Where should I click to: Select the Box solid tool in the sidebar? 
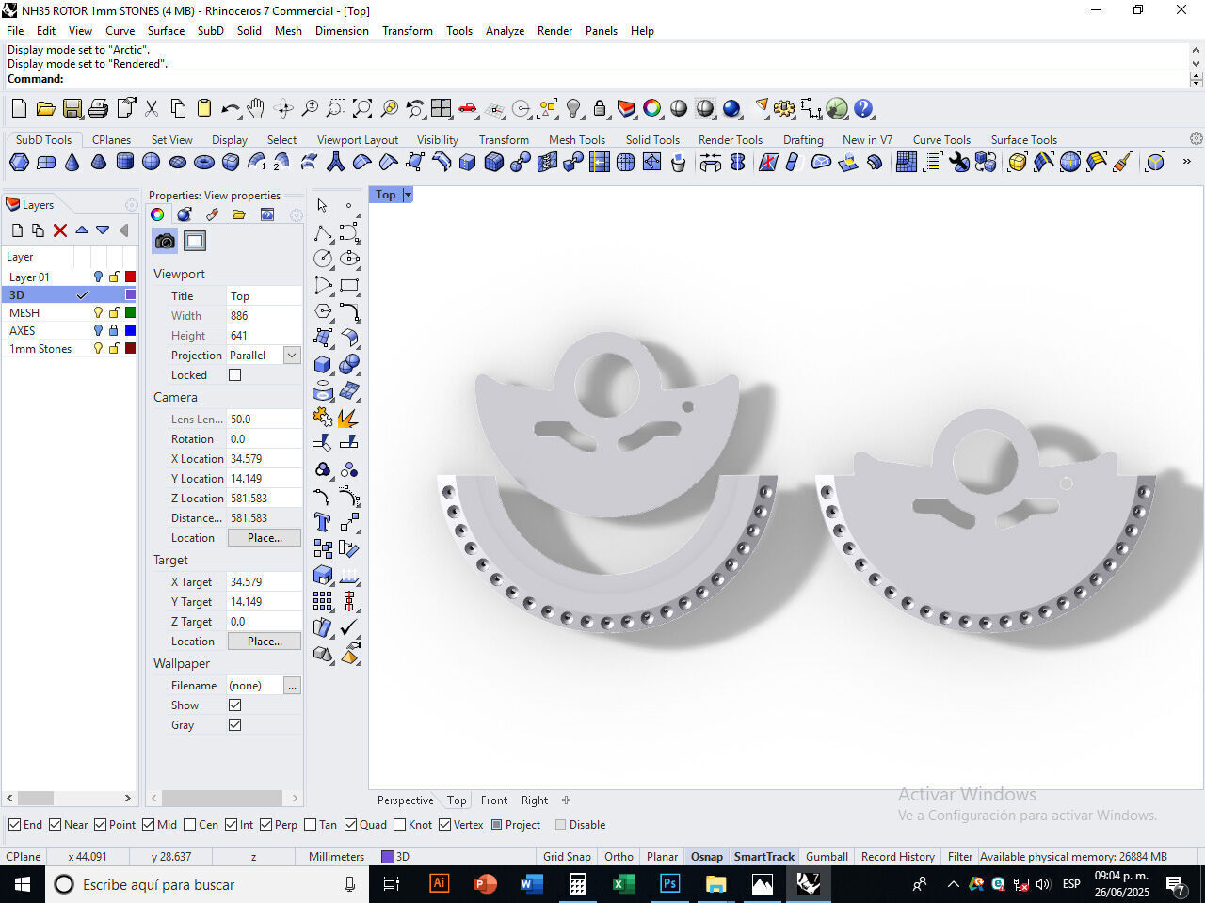point(323,363)
